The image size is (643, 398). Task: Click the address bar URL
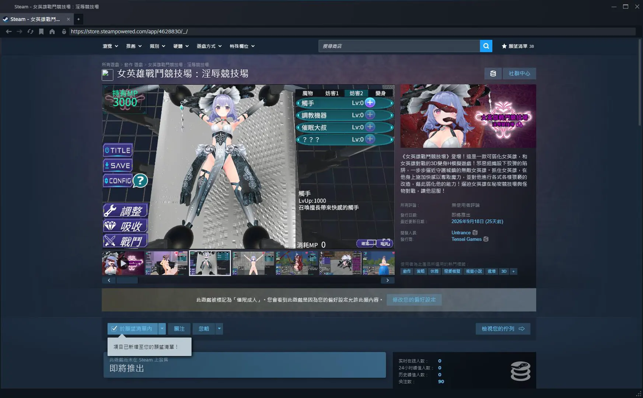click(x=129, y=32)
